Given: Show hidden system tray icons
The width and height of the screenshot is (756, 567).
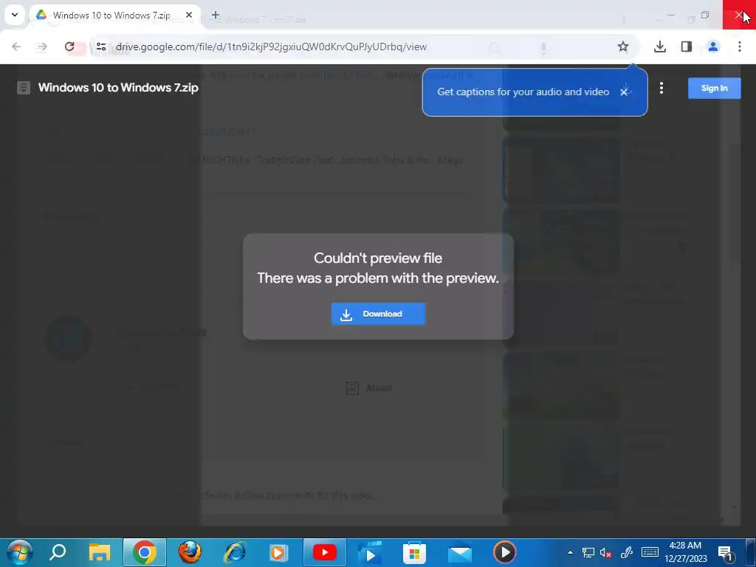Looking at the screenshot, I should (x=570, y=552).
